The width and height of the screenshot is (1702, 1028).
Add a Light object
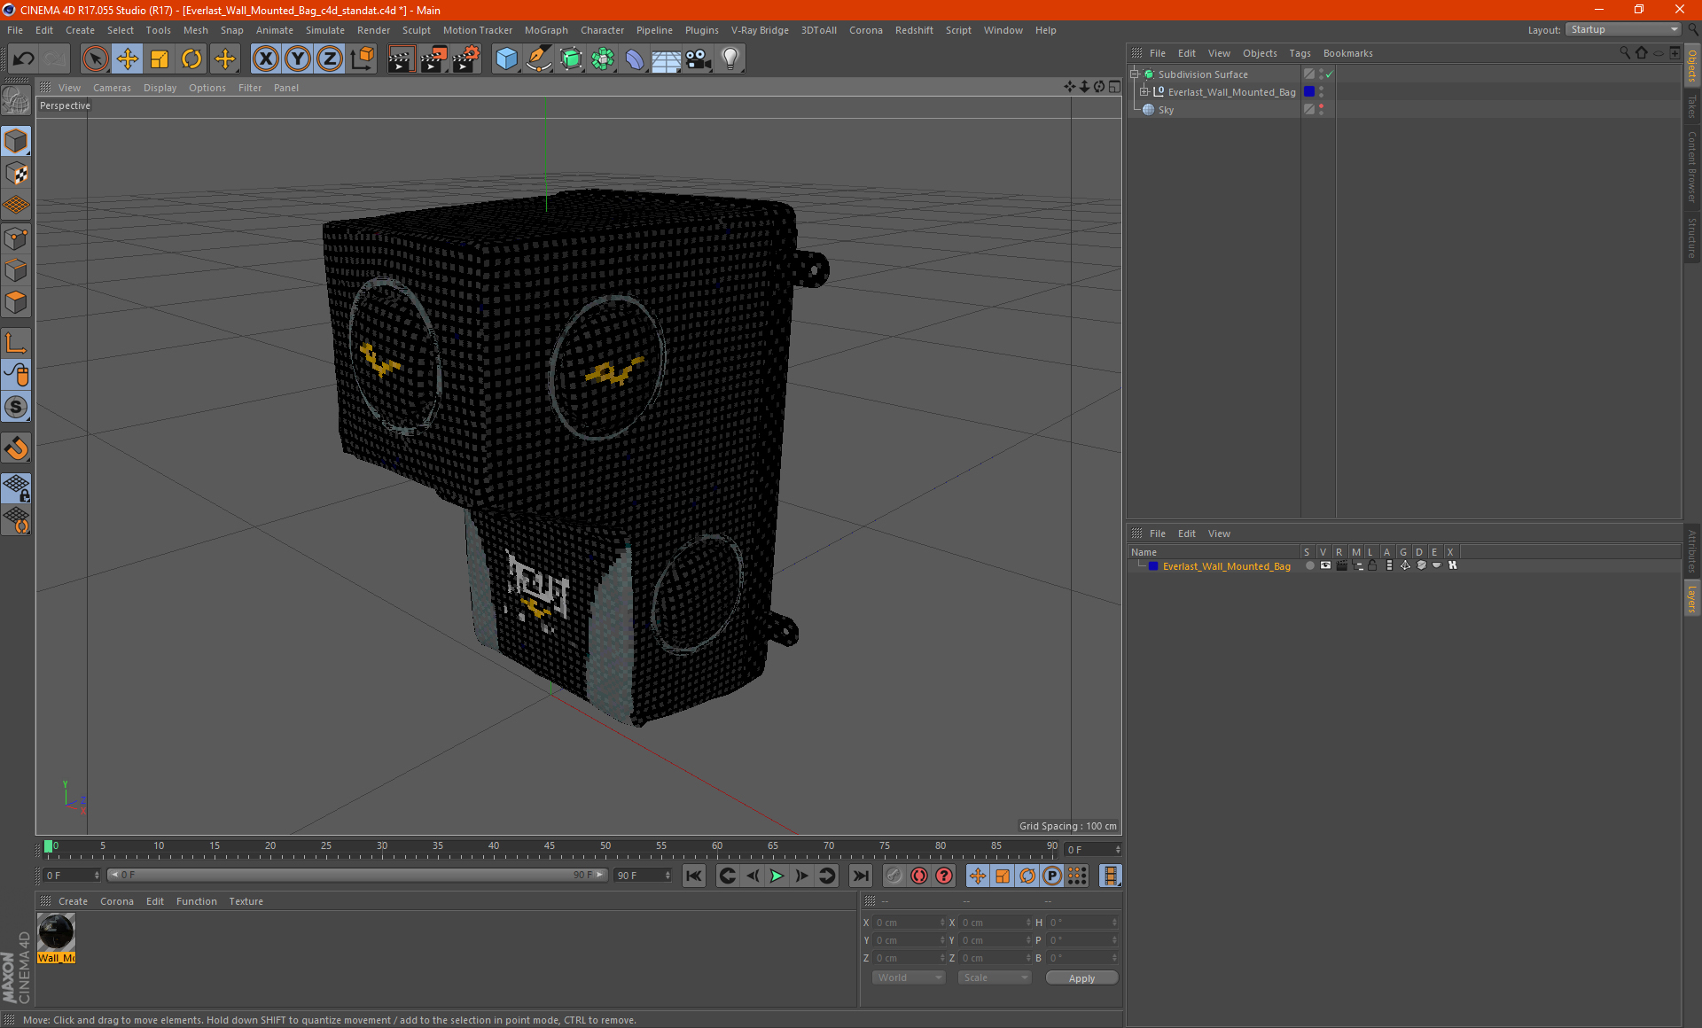tap(730, 59)
